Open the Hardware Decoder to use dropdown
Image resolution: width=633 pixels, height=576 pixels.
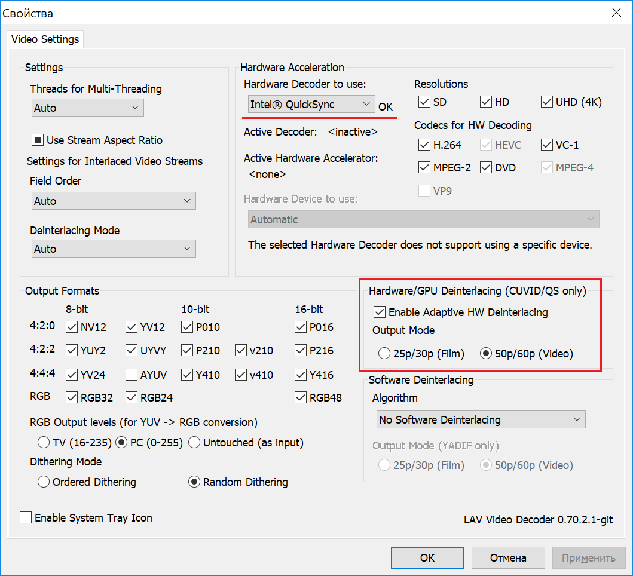tap(311, 105)
